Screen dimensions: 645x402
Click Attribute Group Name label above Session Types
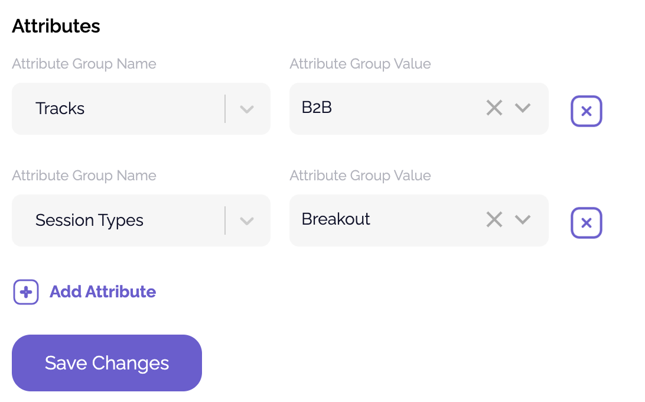tap(84, 176)
